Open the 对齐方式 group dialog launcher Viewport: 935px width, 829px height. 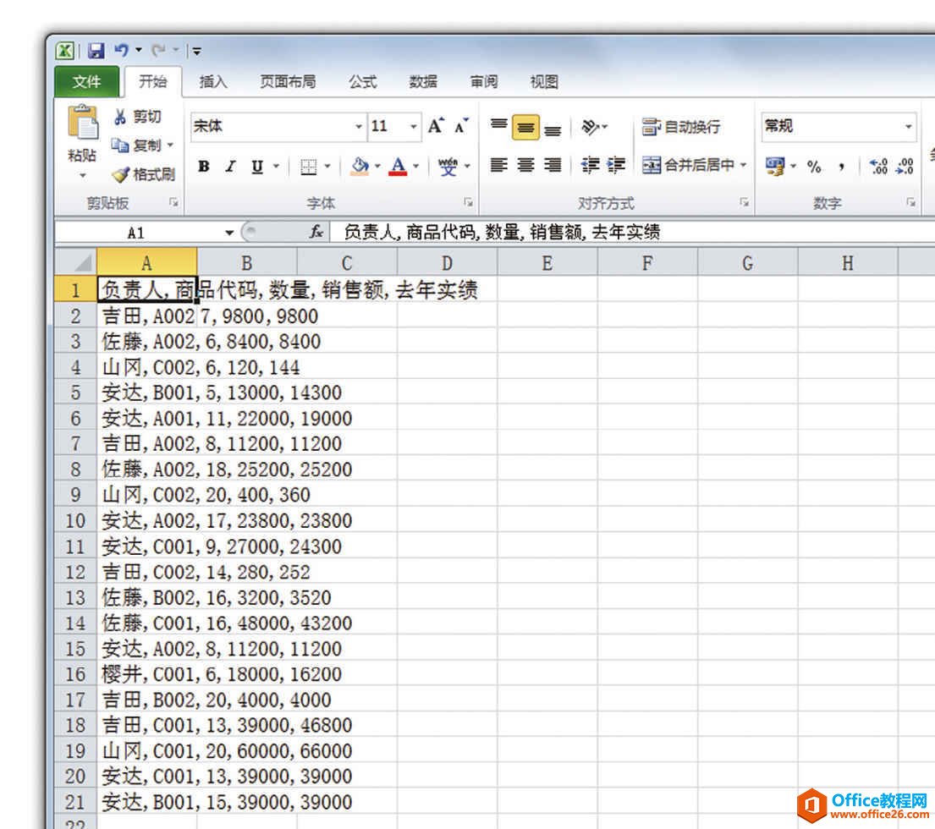(744, 203)
